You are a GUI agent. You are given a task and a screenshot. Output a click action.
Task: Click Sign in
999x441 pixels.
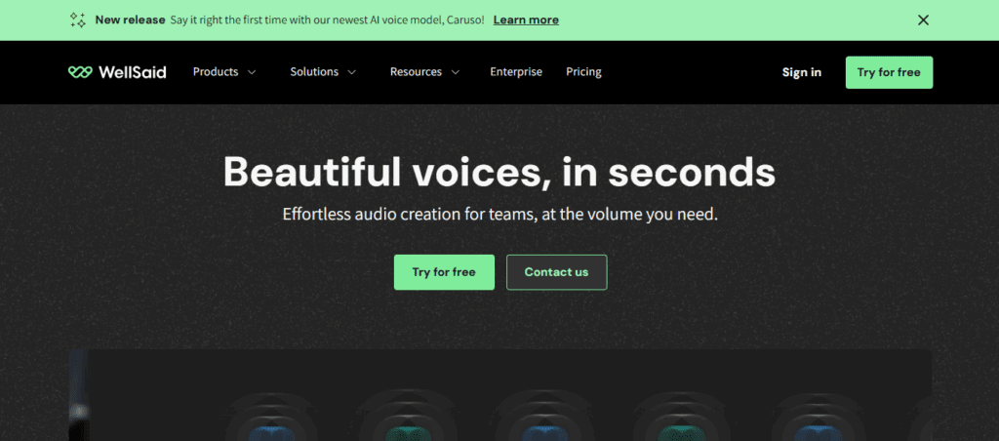(802, 72)
